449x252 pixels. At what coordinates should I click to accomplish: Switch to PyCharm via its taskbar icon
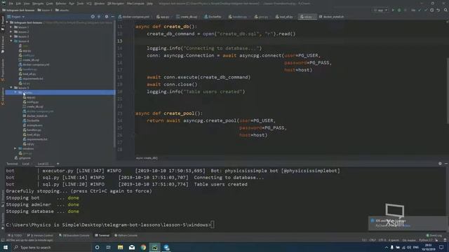(x=154, y=247)
